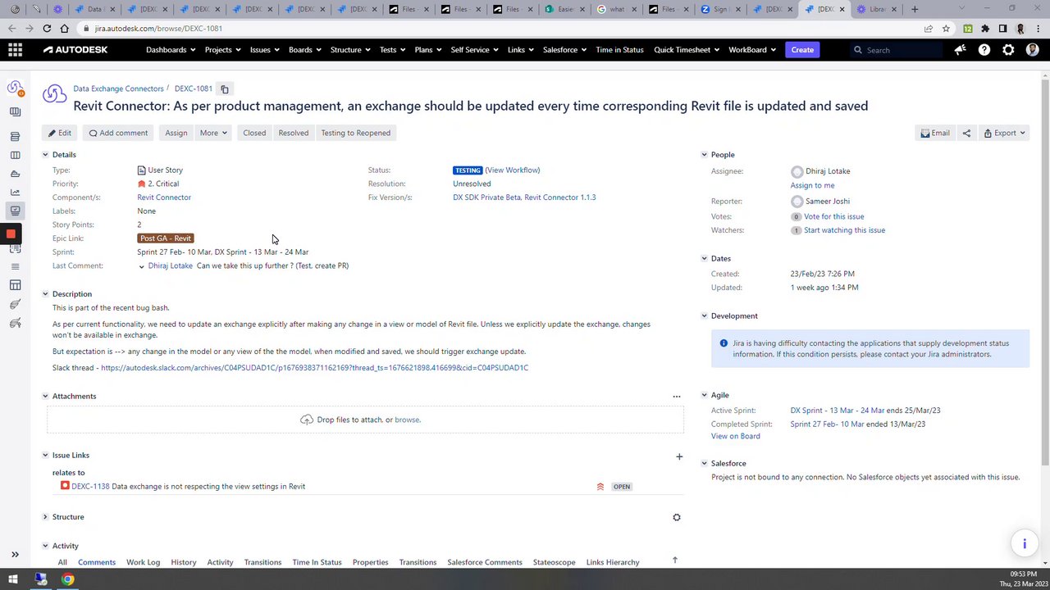
Task: Open the More actions dropdown
Action: point(213,133)
